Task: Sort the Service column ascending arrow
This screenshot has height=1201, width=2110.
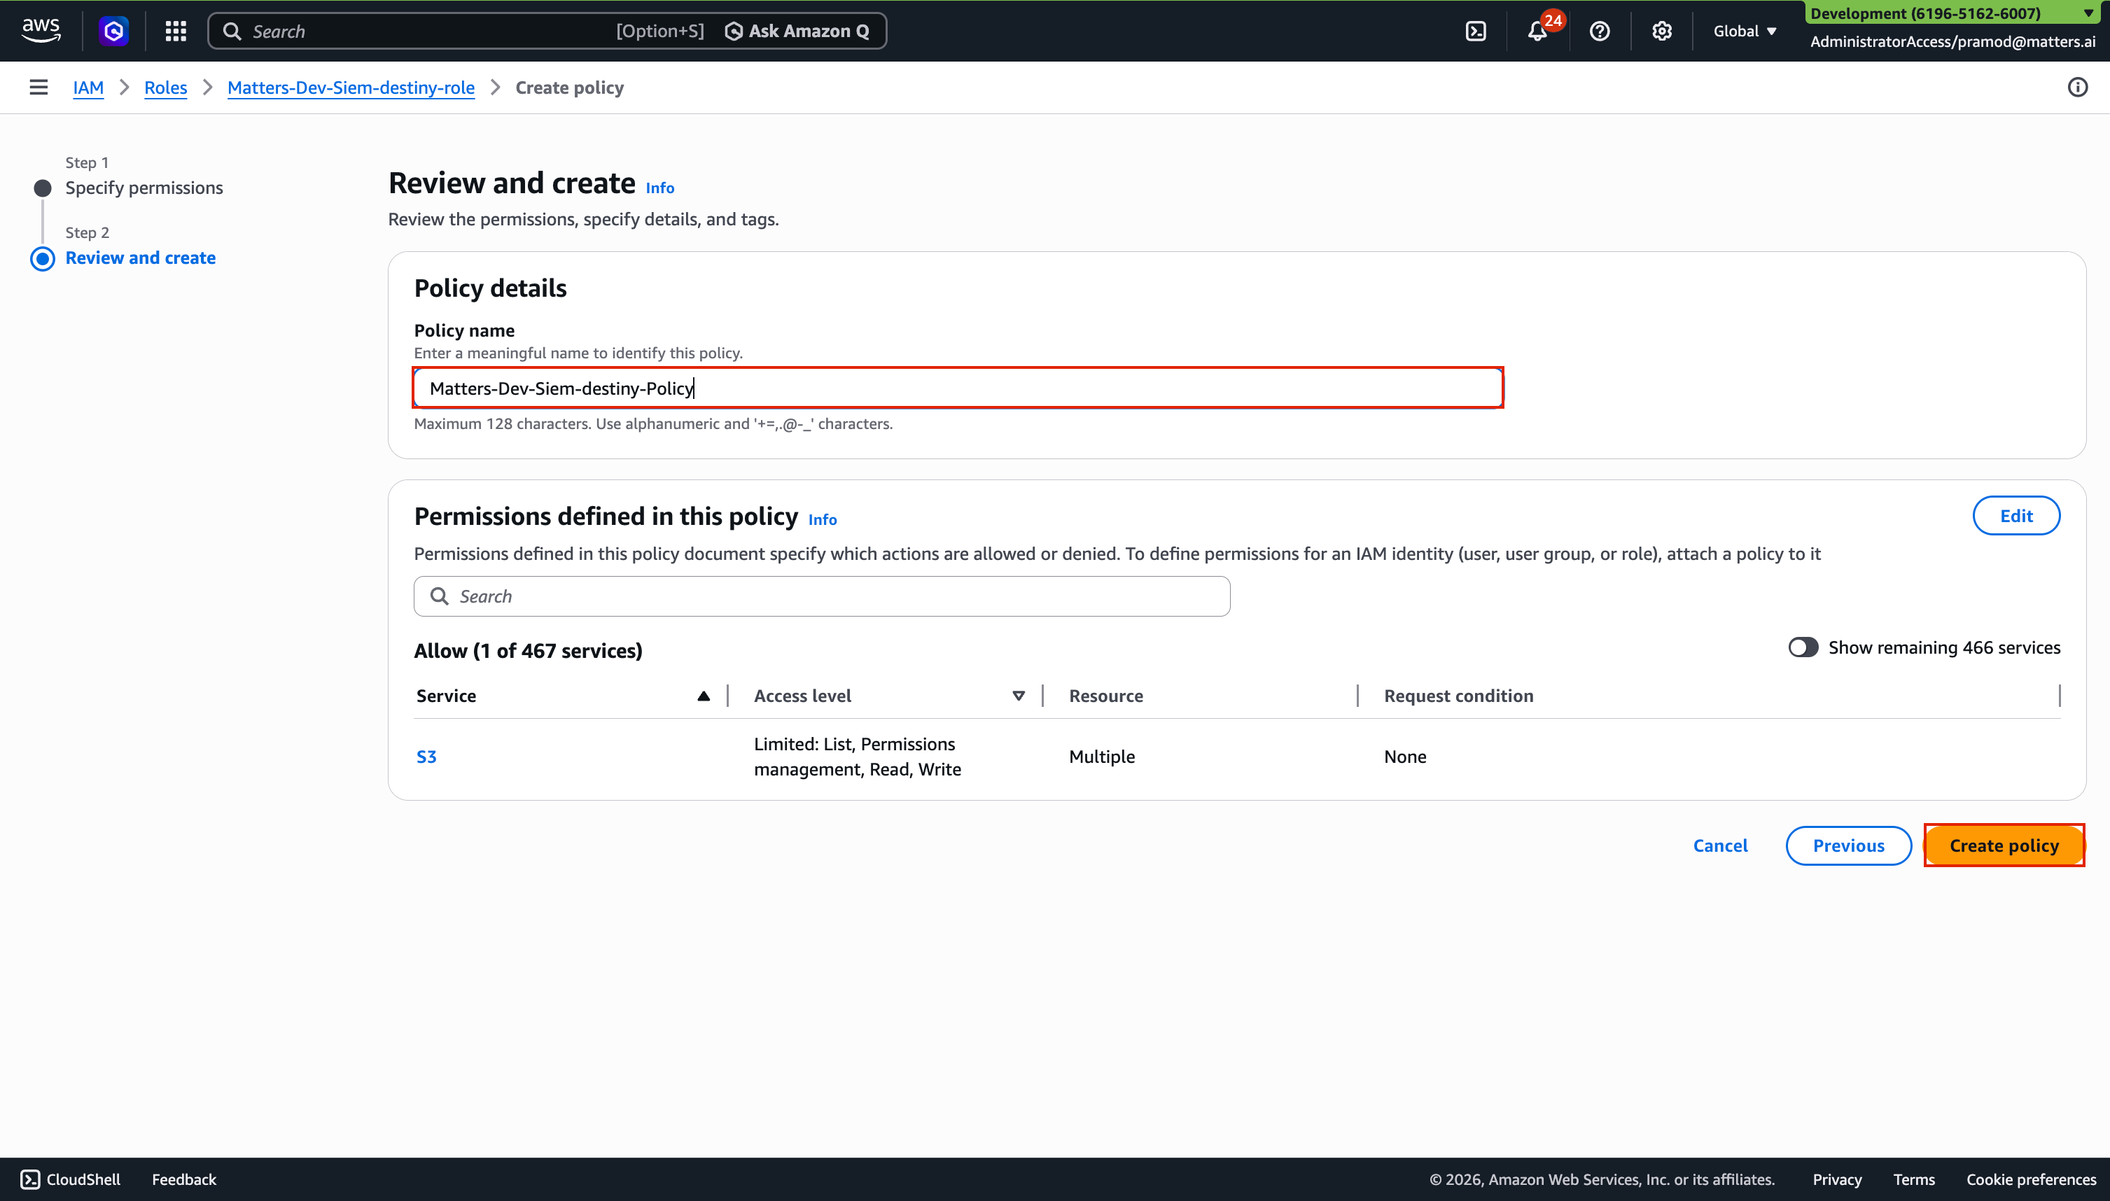Action: (x=704, y=696)
